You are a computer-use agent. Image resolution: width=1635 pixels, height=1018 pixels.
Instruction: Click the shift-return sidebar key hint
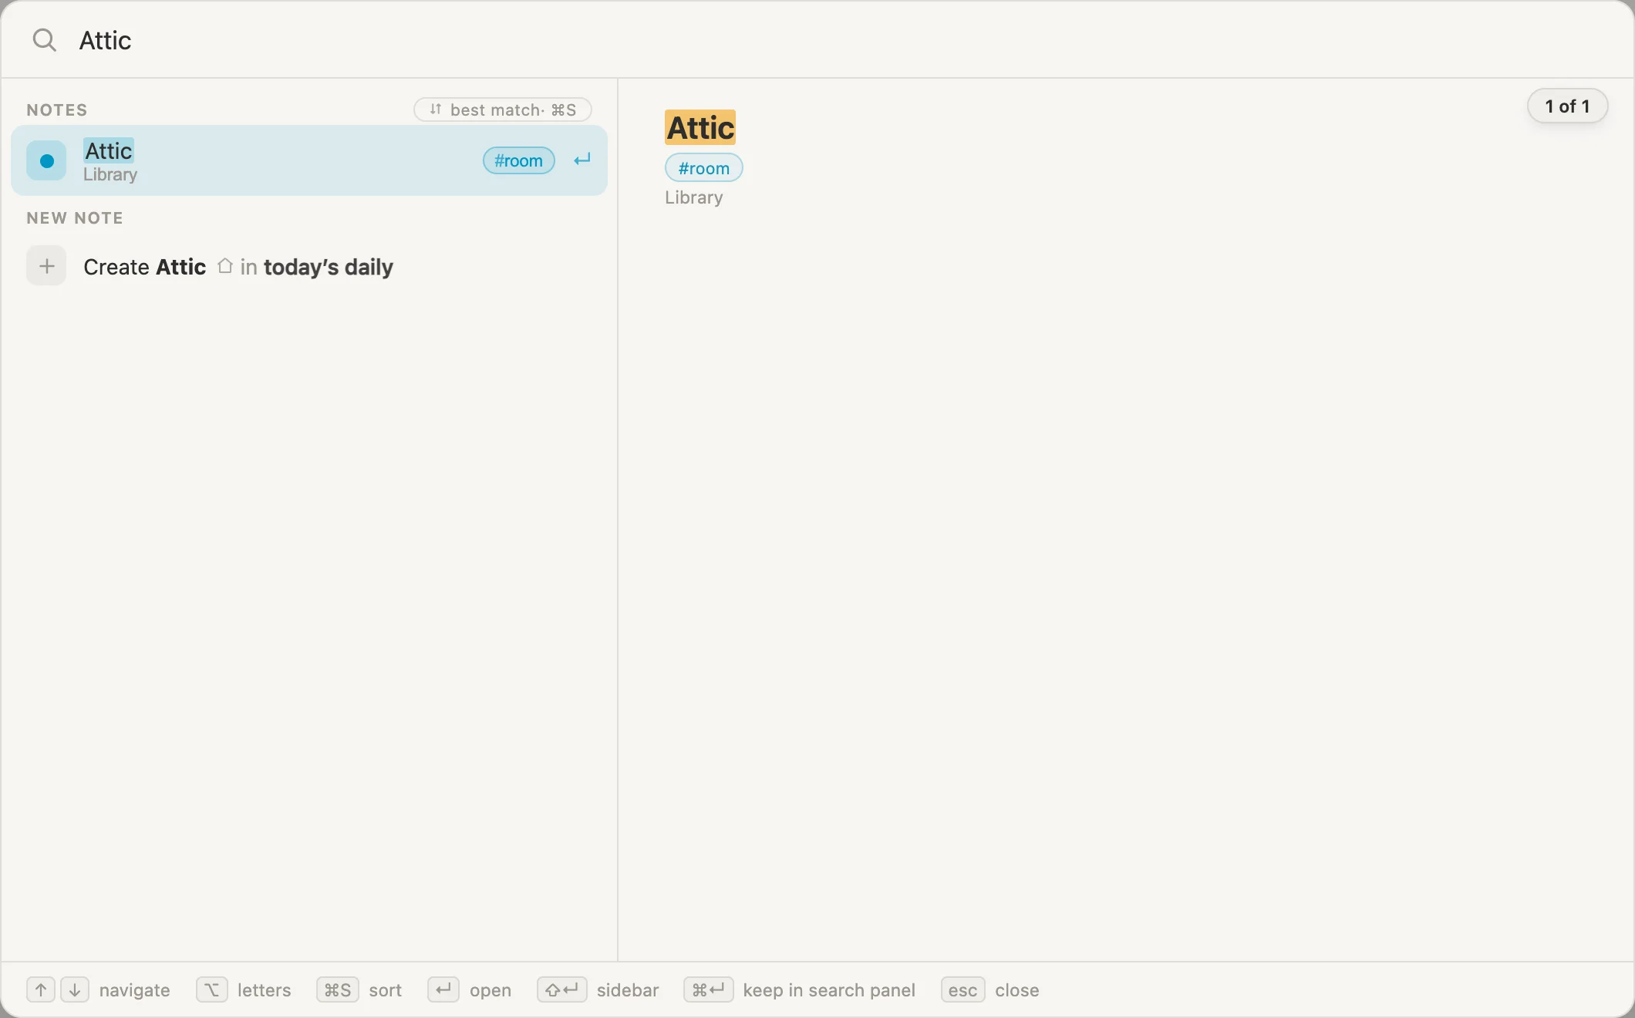[x=562, y=989]
